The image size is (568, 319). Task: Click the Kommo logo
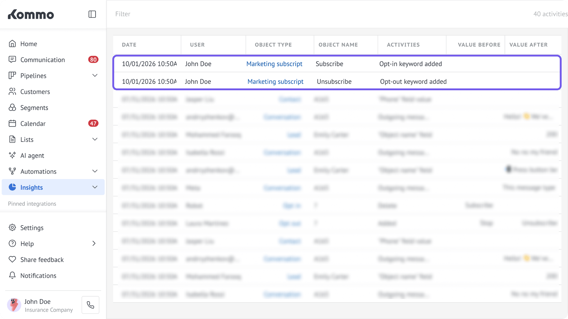[x=31, y=14]
